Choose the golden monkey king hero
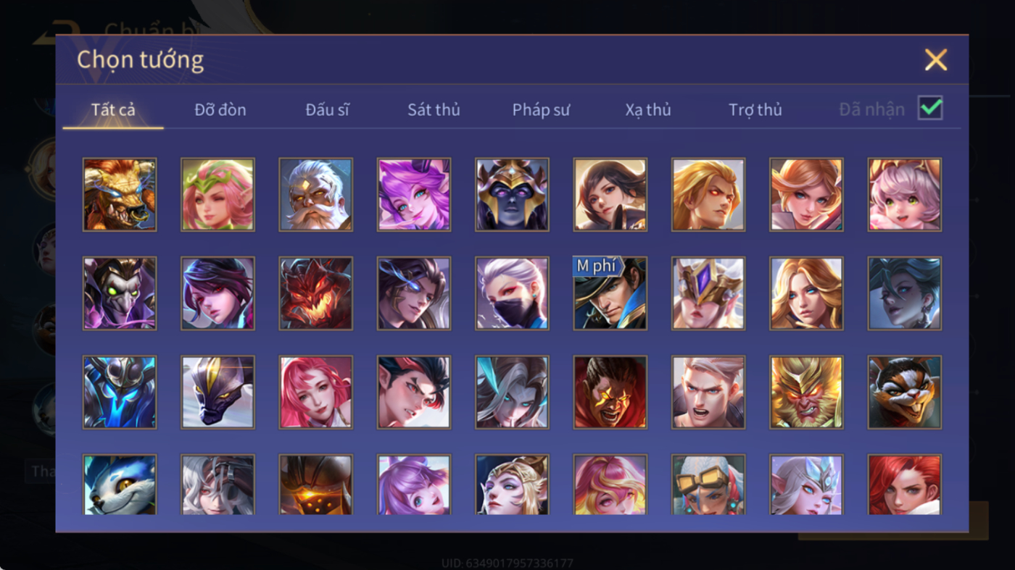This screenshot has width=1015, height=570. (x=806, y=392)
